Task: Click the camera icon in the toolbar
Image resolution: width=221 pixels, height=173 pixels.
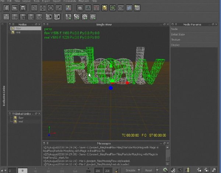Action: tap(121, 8)
